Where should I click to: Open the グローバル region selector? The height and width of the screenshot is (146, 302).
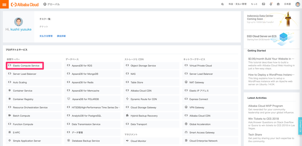click(x=52, y=4)
